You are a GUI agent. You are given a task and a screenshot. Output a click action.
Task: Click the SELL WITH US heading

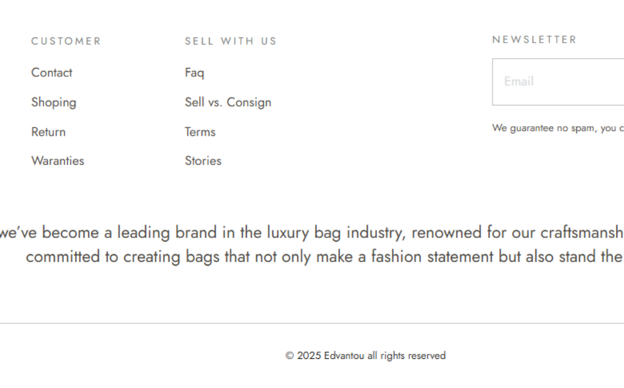(x=230, y=41)
